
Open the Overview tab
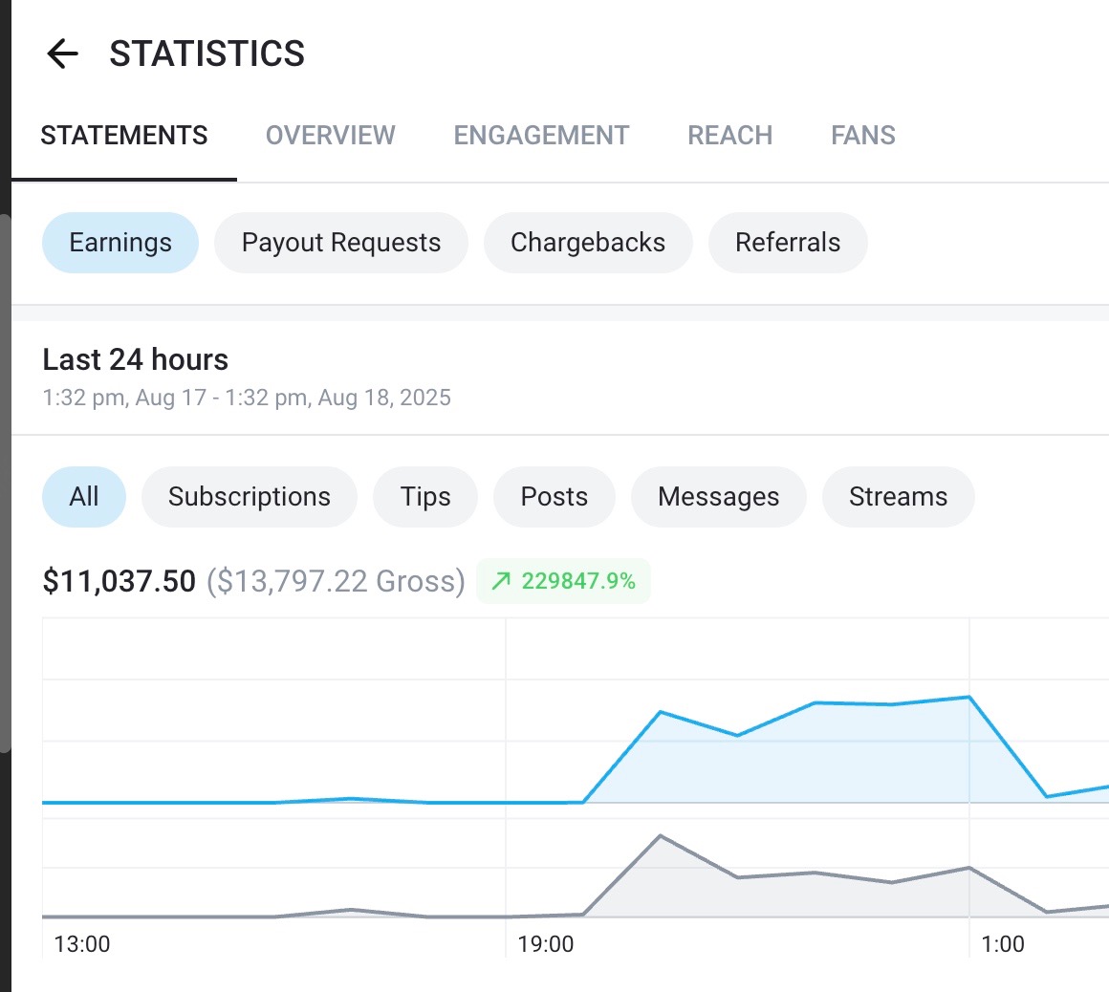(x=330, y=136)
